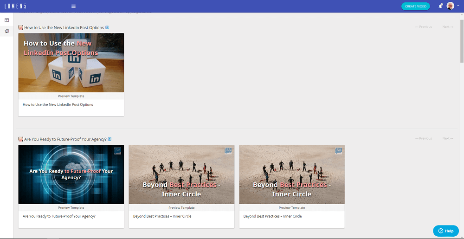Open the notifications bell
This screenshot has height=239, width=464.
pyautogui.click(x=441, y=6)
